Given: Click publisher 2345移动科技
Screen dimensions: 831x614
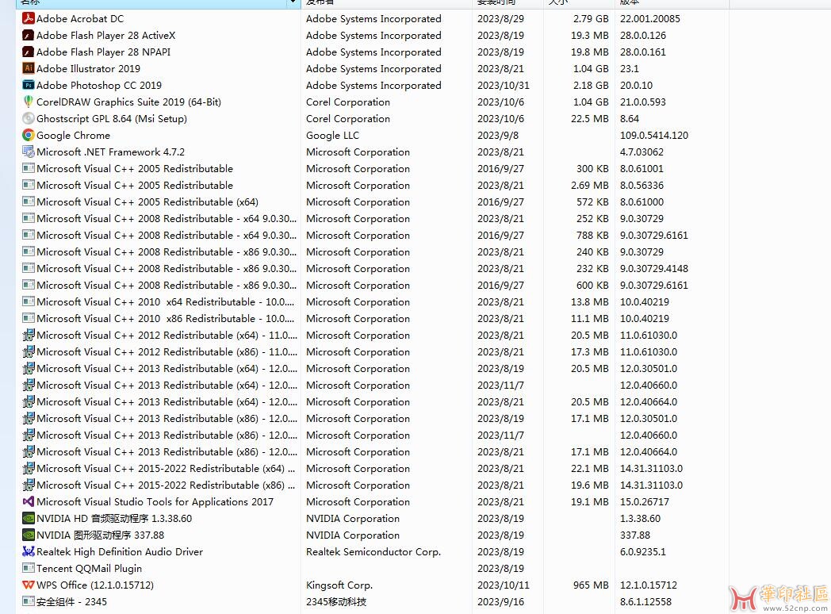Looking at the screenshot, I should point(336,602).
